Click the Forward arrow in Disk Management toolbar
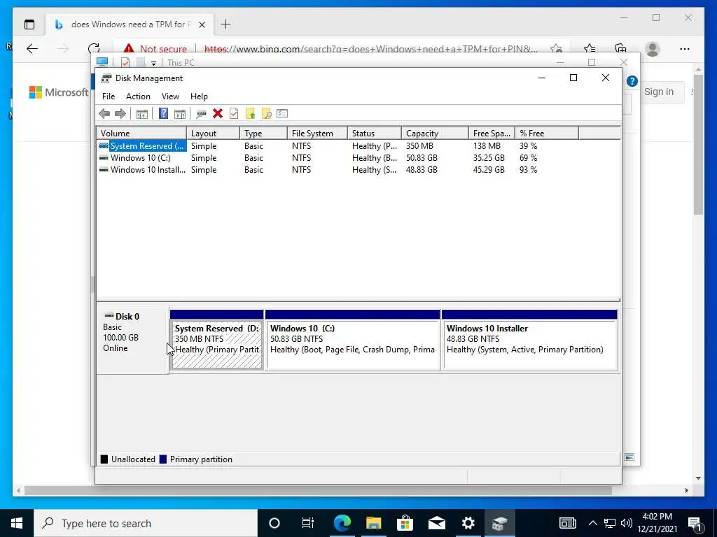717x537 pixels. pyautogui.click(x=120, y=114)
